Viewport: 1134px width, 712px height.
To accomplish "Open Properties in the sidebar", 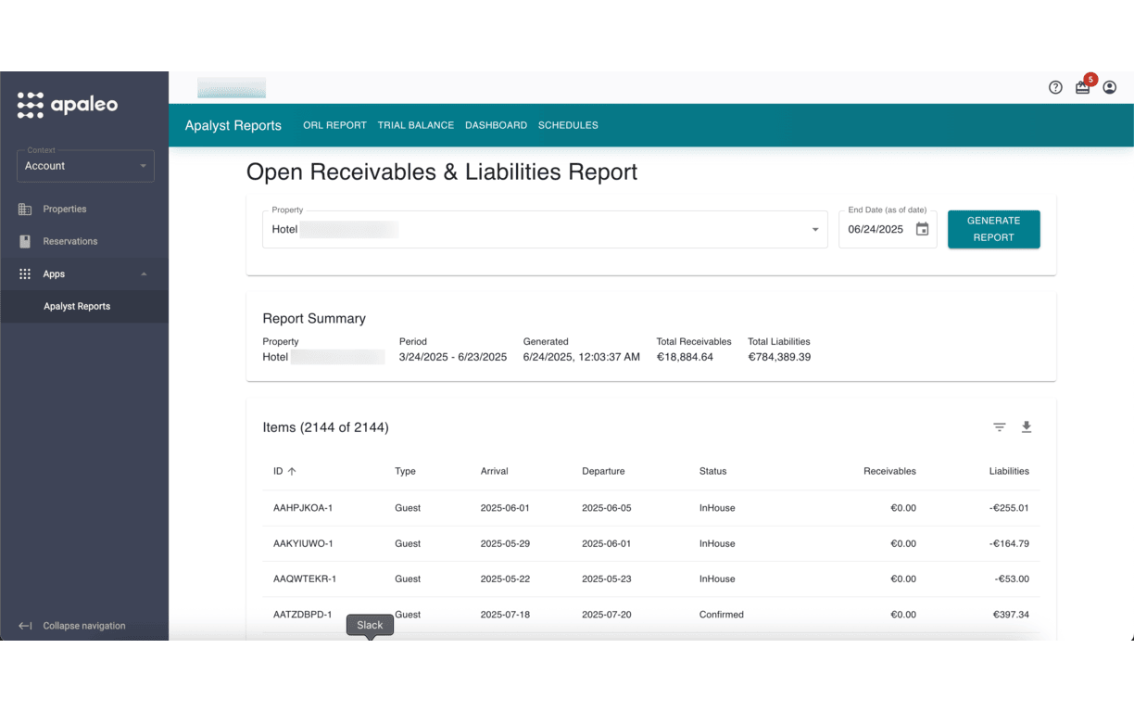I will tap(65, 210).
